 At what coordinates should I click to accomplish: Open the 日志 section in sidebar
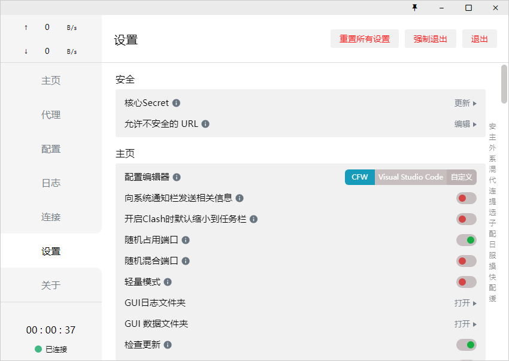(51, 183)
